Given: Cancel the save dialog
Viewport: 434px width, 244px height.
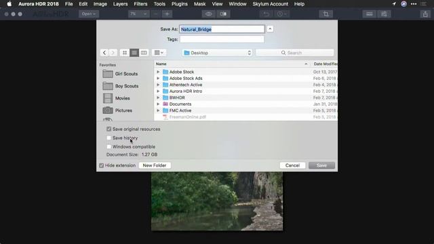Looking at the screenshot, I should point(292,165).
